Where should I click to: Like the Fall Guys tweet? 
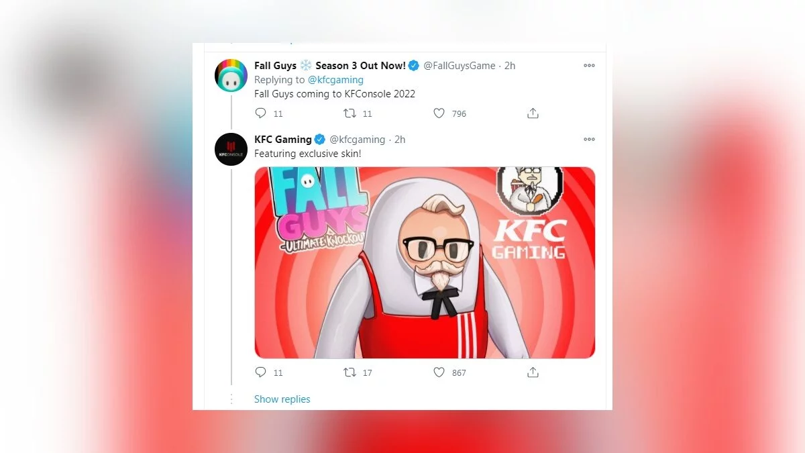click(439, 113)
